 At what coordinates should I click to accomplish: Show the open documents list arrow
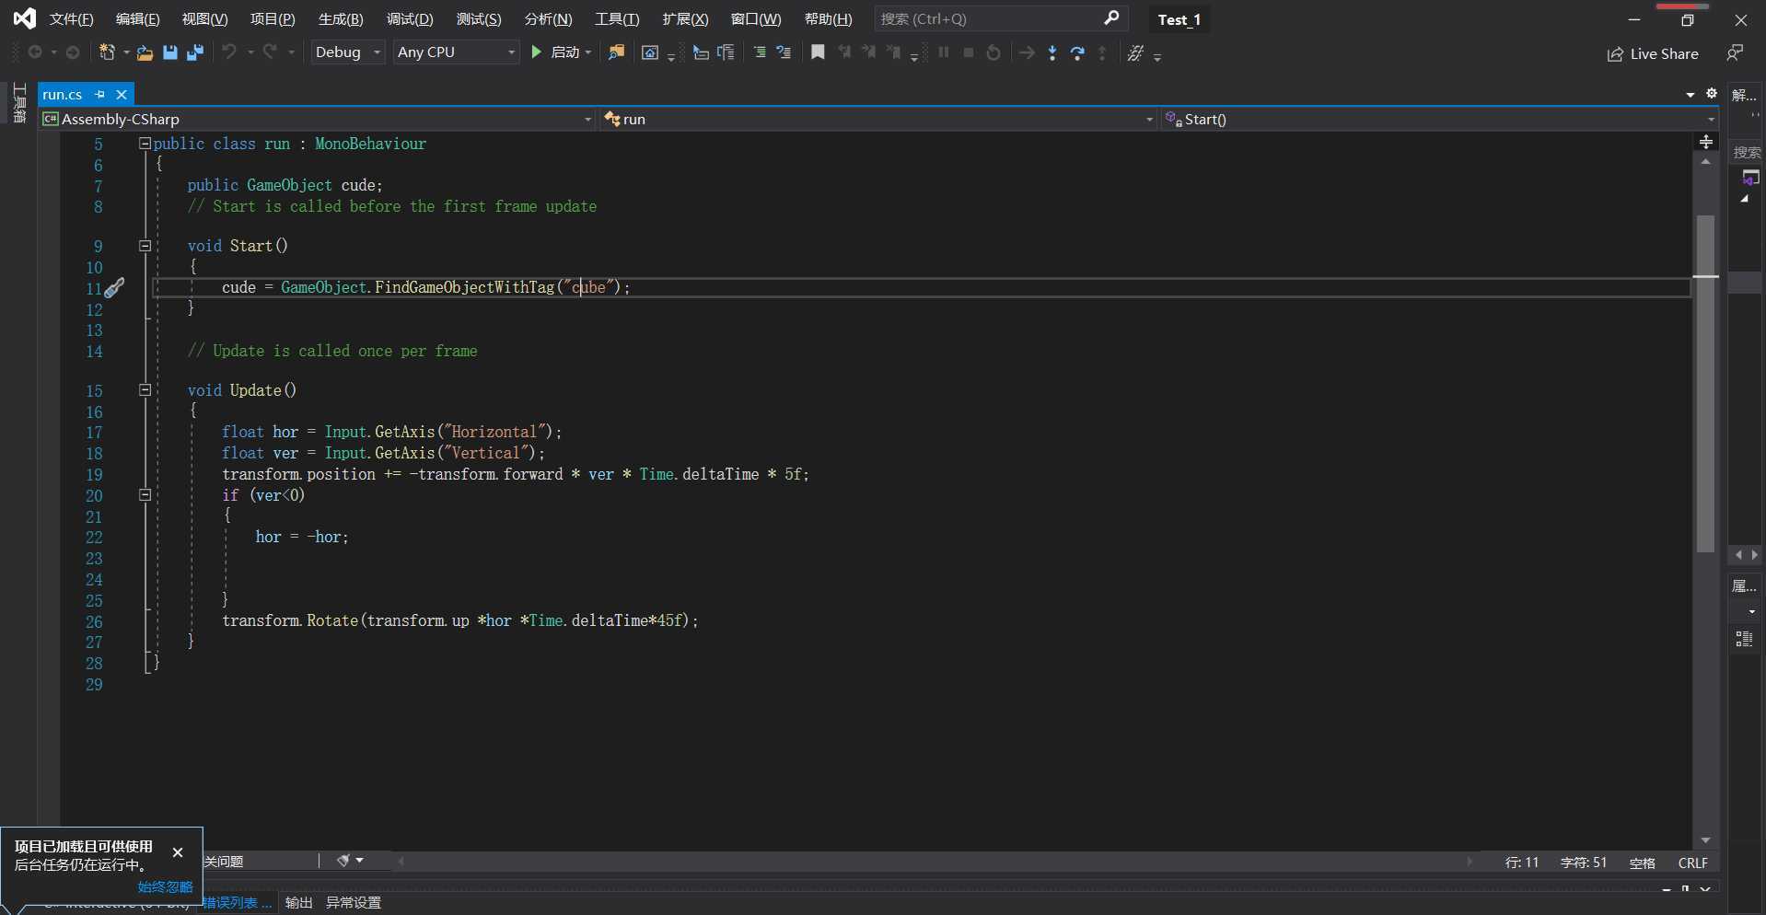click(1690, 94)
